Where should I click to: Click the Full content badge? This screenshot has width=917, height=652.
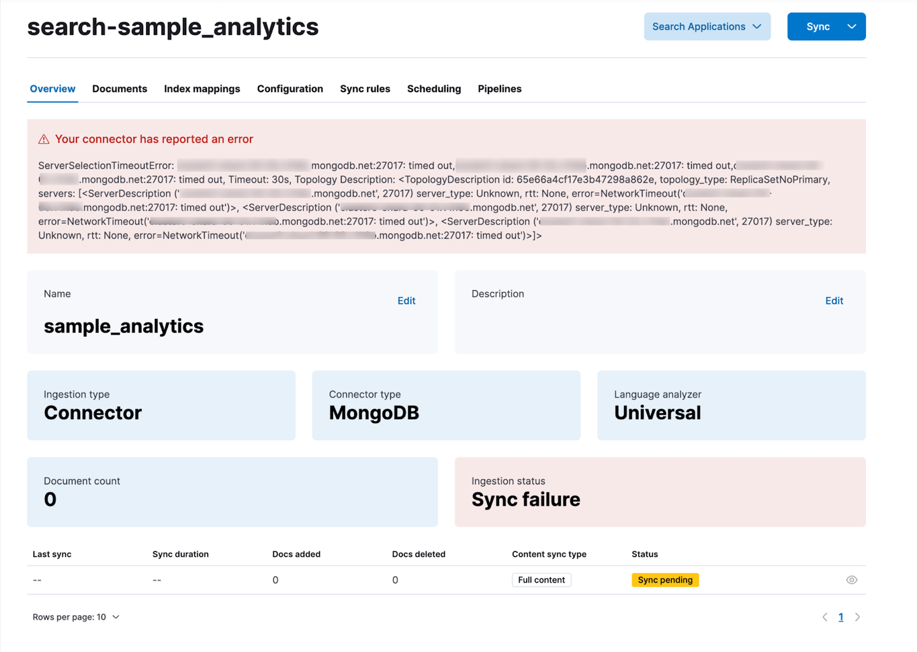(541, 580)
